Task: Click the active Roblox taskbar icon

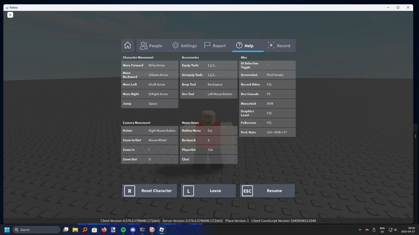Action: click(x=162, y=230)
